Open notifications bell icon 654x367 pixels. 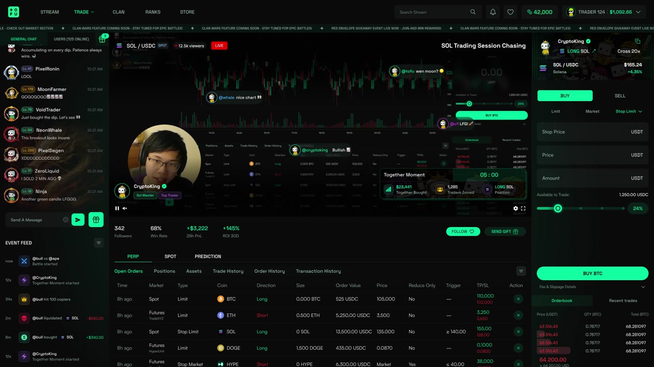point(493,12)
